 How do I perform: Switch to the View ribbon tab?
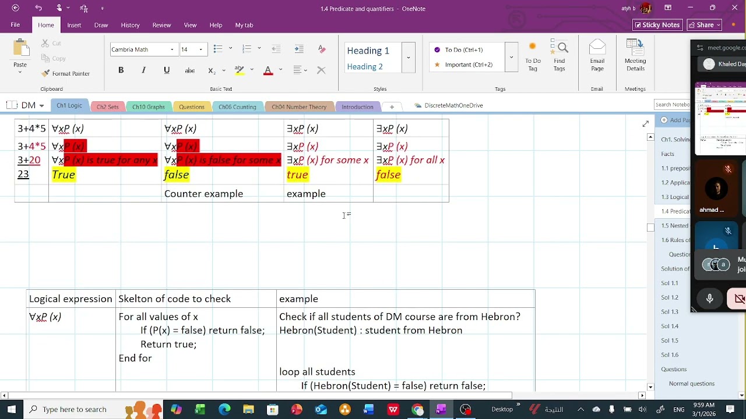point(190,25)
